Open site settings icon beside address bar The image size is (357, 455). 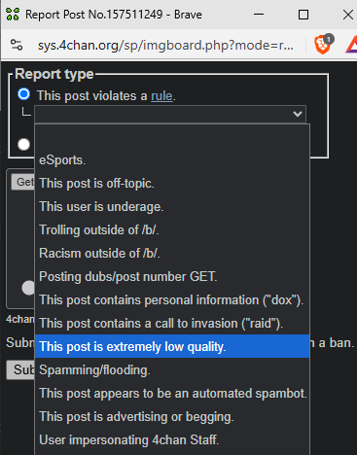tap(17, 45)
